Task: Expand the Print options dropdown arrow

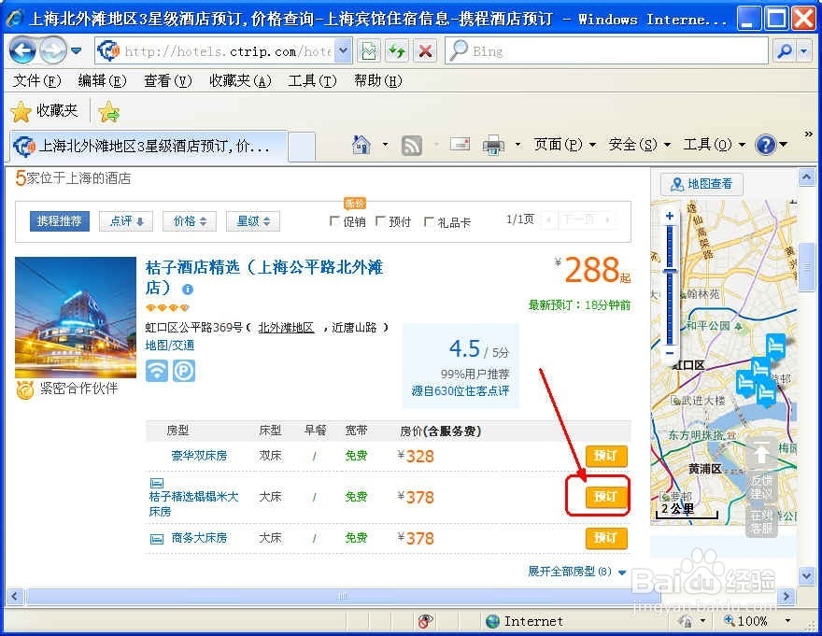Action: (x=517, y=145)
